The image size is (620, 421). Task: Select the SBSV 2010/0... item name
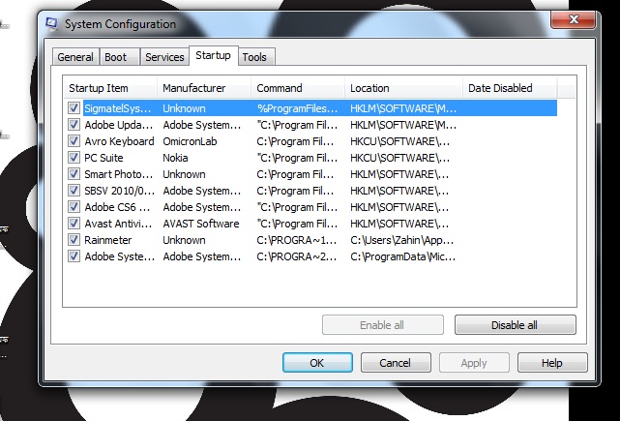click(119, 191)
